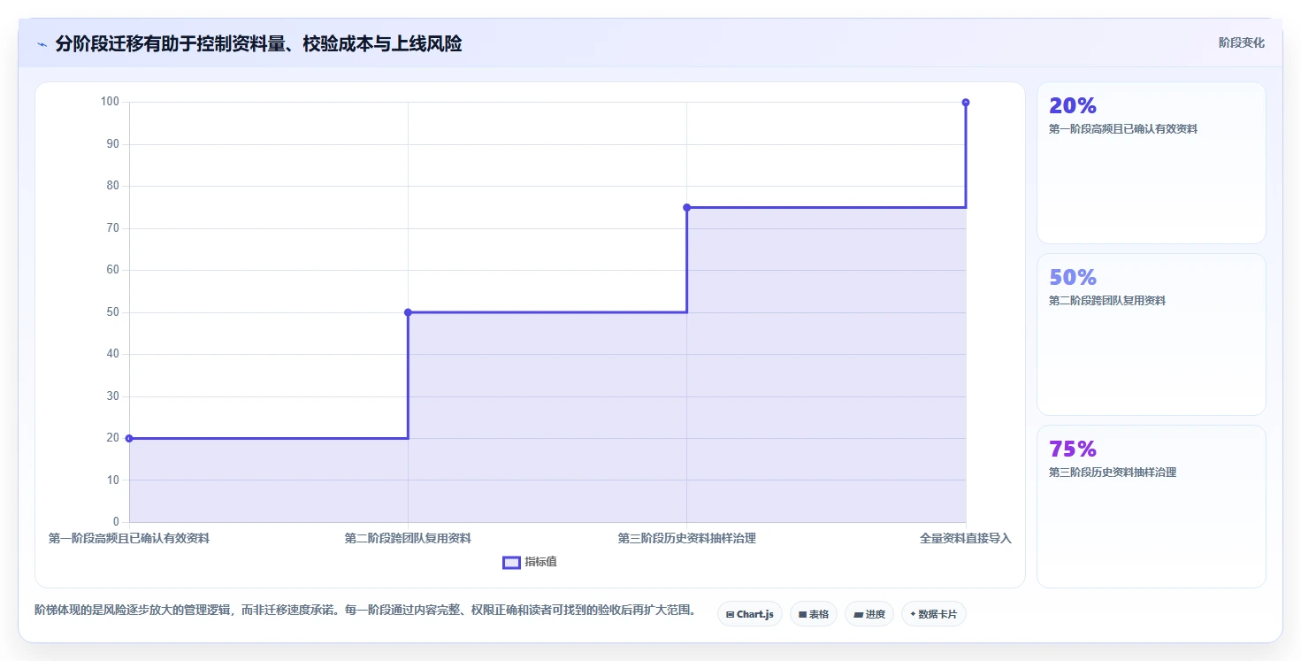Screen dimensions: 1301x661
Task: Open the 50% data card
Action: [1151, 334]
